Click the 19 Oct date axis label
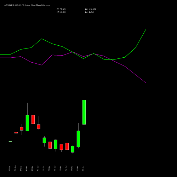Viewport: 177px width, 177px height. coord(72,169)
